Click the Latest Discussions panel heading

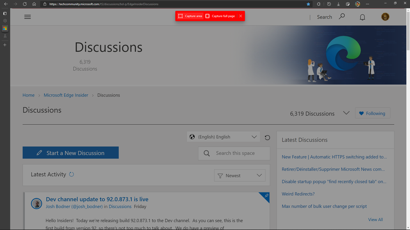(305, 140)
